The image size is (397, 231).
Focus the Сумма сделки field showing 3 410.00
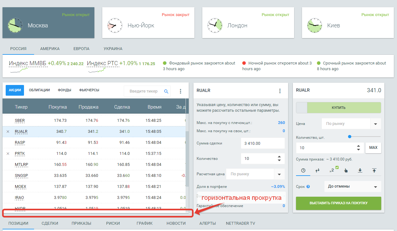(263, 143)
